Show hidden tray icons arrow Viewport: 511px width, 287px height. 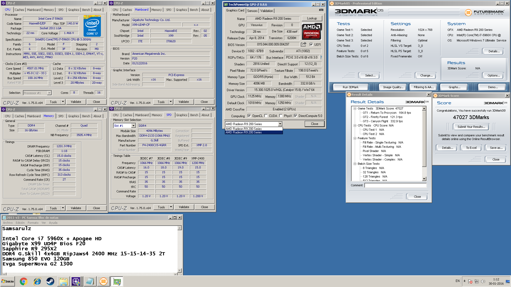pos(464,281)
